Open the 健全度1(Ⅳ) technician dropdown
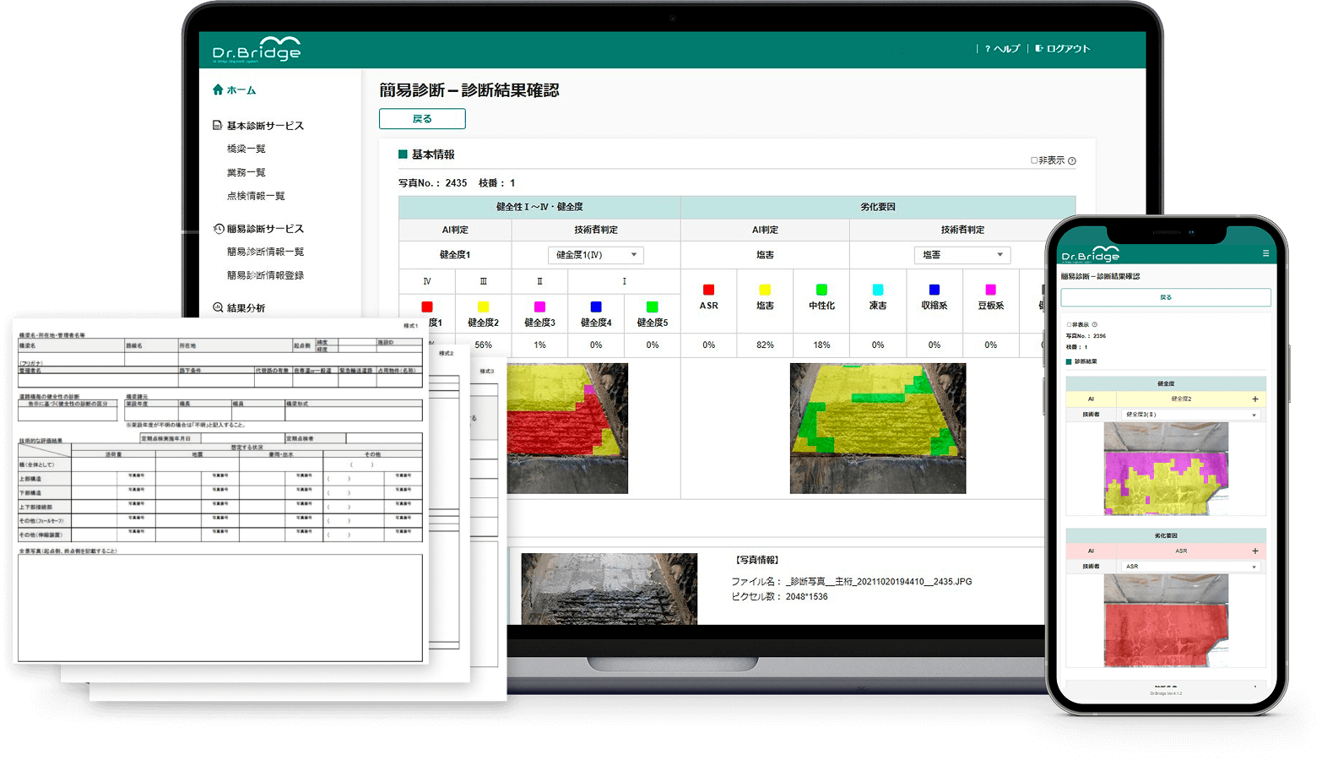1322x760 pixels. pyautogui.click(x=596, y=254)
